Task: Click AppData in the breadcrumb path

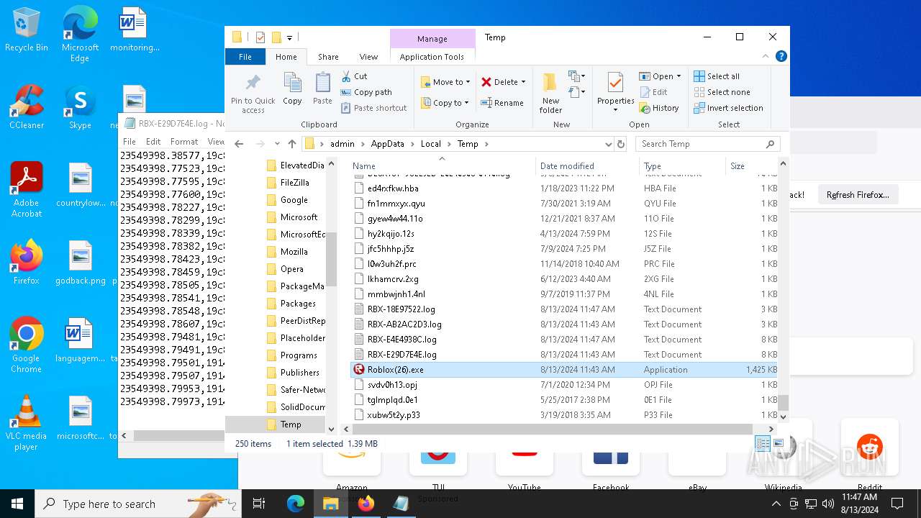Action: point(387,144)
